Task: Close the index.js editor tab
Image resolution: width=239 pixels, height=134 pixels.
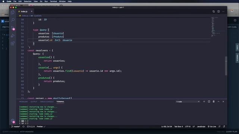Action: coord(31,12)
